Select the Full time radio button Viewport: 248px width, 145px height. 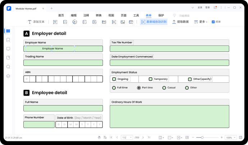tap(114, 88)
